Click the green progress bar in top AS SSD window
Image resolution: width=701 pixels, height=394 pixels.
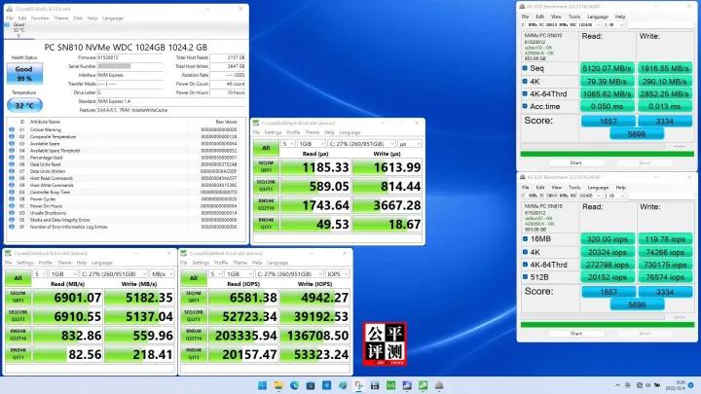coord(608,153)
